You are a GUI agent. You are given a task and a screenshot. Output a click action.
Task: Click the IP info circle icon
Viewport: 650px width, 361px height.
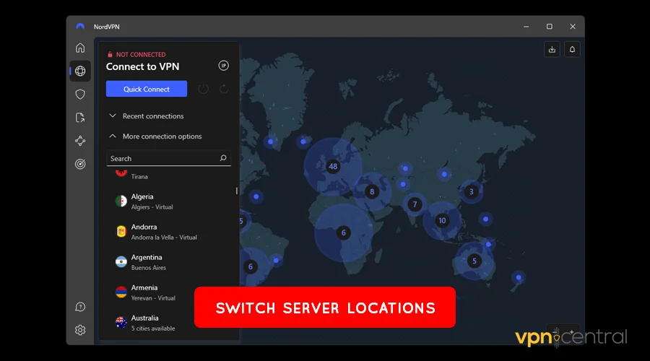[224, 66]
